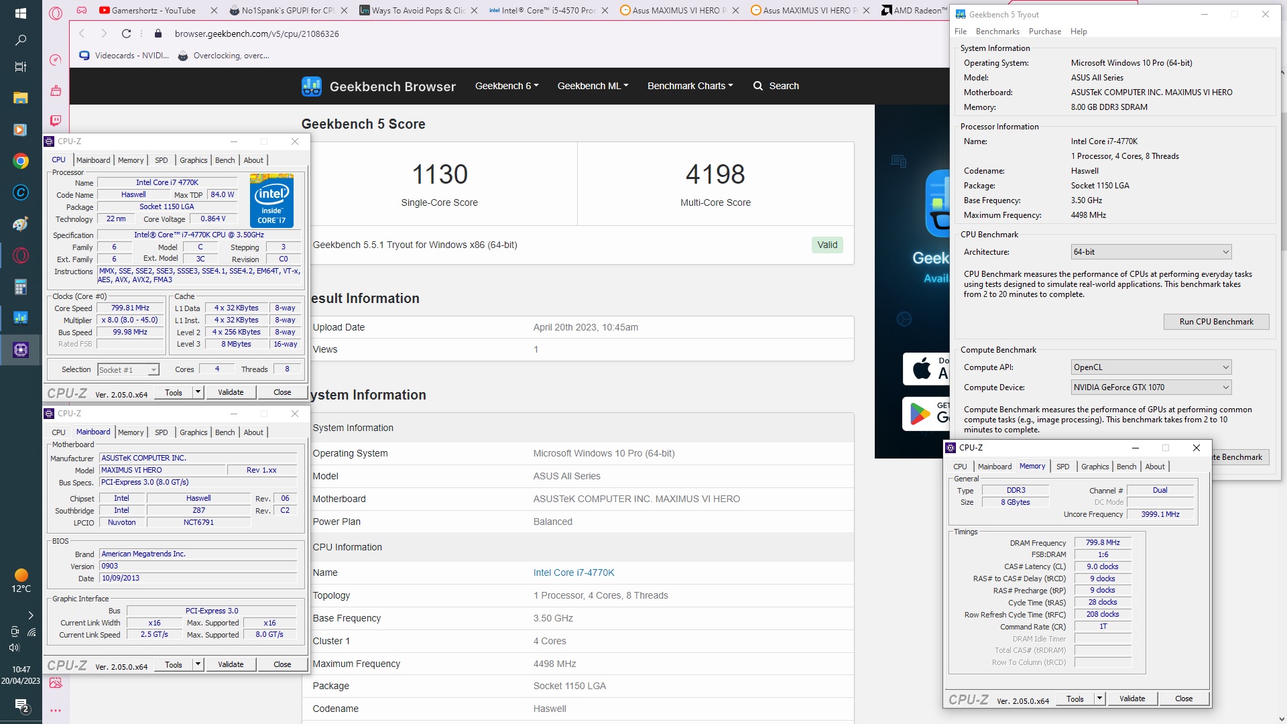Open the Geekbench Purchase menu
The image size is (1287, 724).
1045,32
